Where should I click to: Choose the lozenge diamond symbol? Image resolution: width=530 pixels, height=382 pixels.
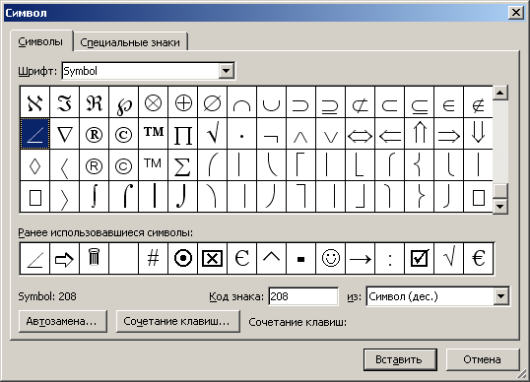tap(35, 164)
